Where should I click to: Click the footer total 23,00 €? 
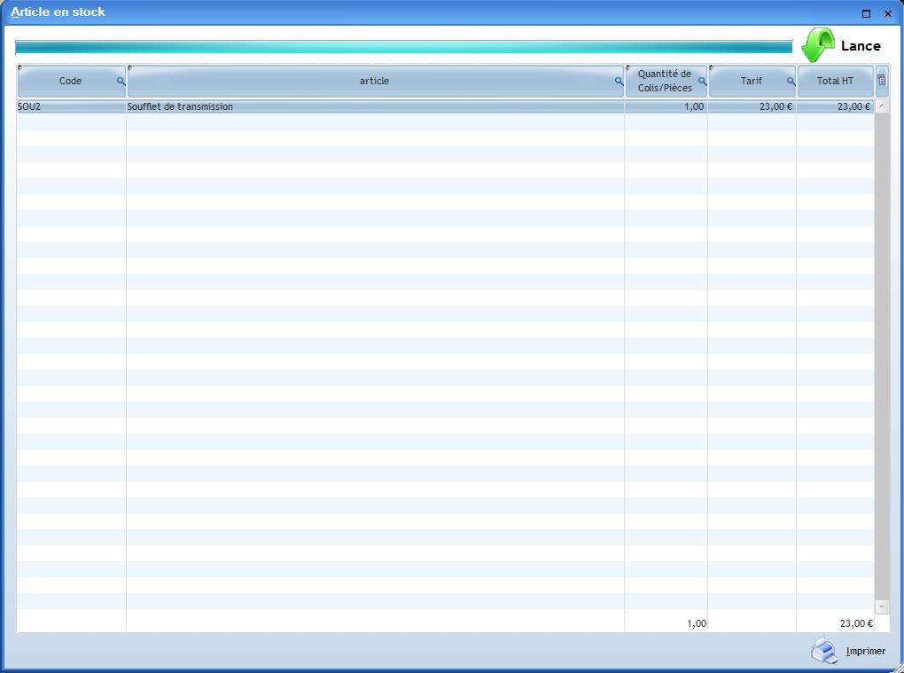pos(856,623)
